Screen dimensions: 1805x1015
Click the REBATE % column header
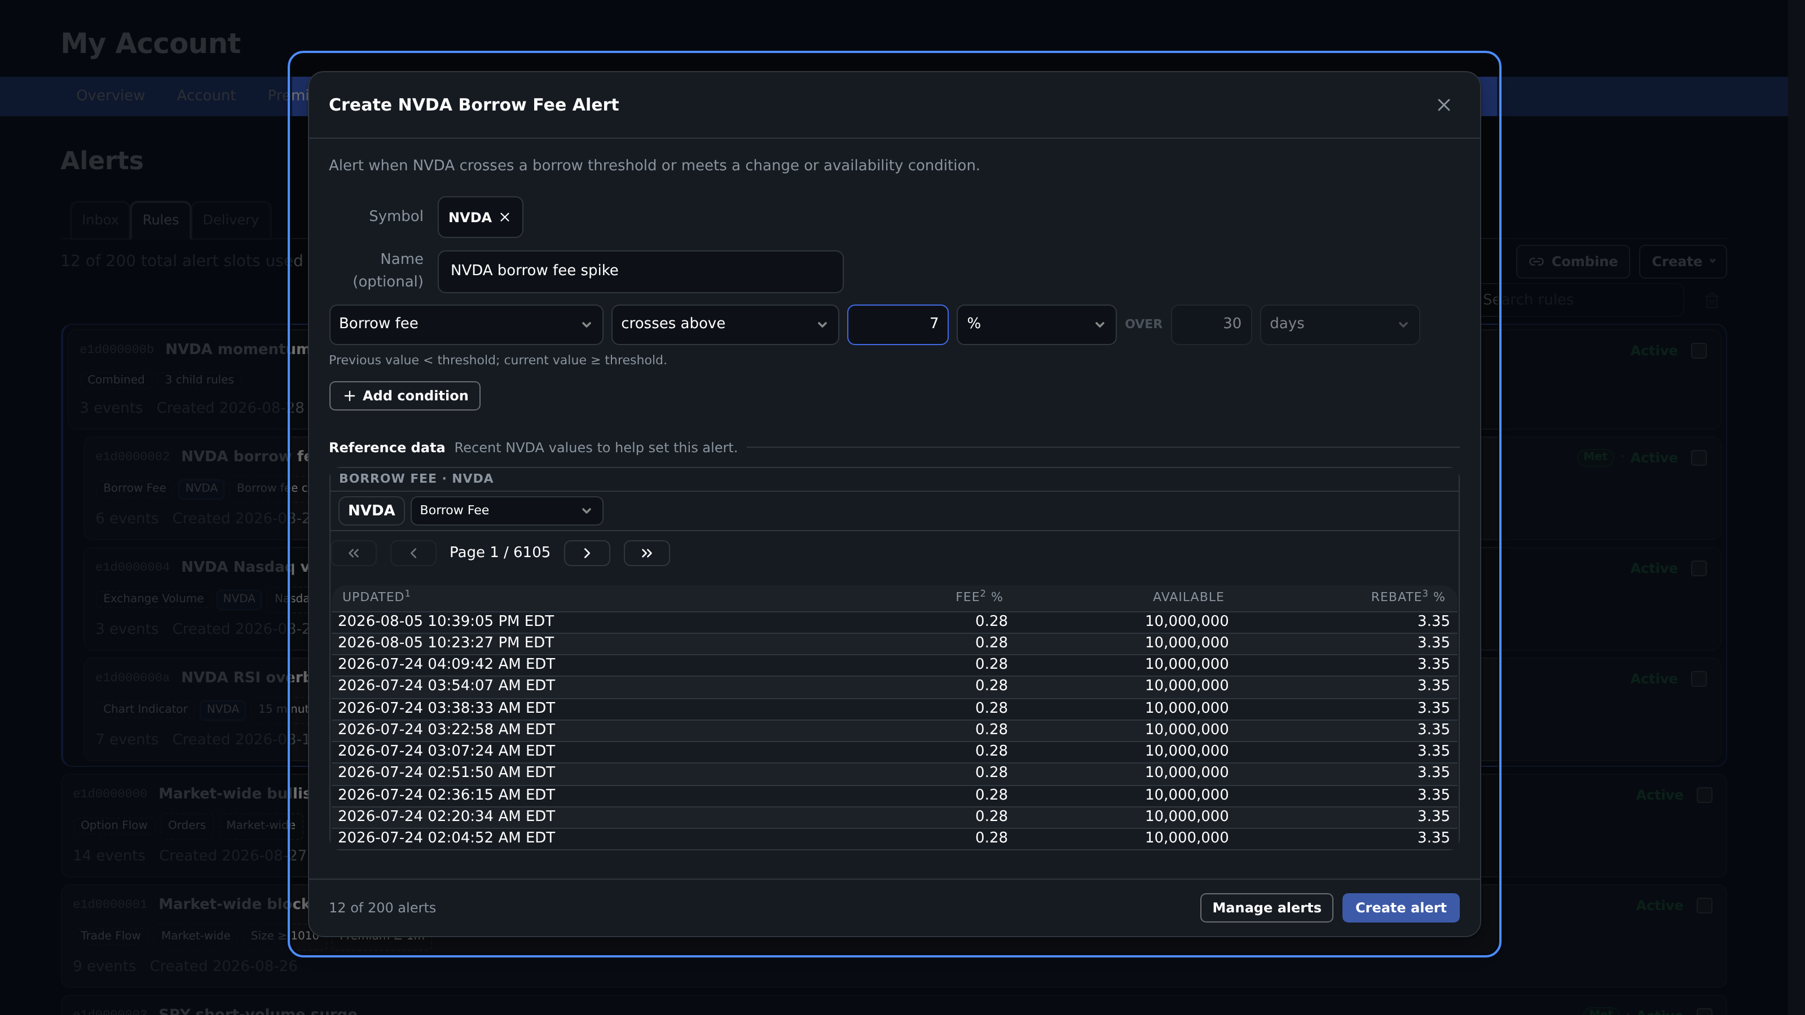click(1408, 597)
